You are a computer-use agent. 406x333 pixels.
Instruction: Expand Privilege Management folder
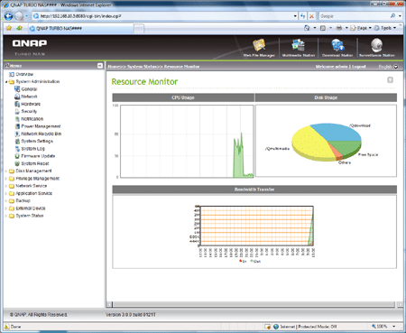[x=6, y=179]
